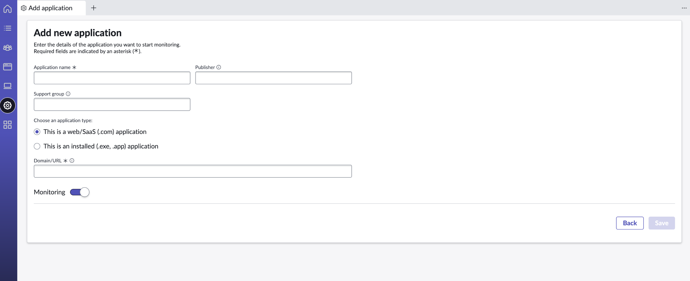Click the Back button
The width and height of the screenshot is (690, 281).
pos(630,223)
